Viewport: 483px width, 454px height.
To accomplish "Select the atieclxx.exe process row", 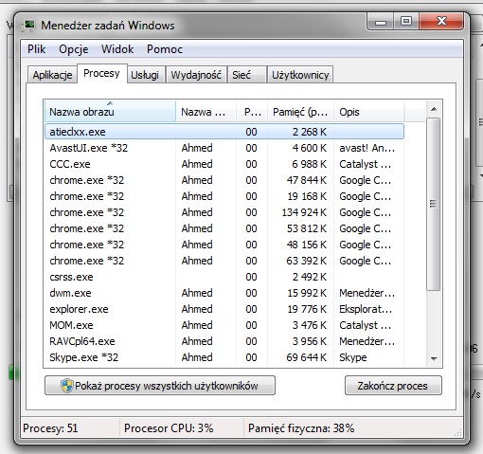I will click(x=224, y=132).
